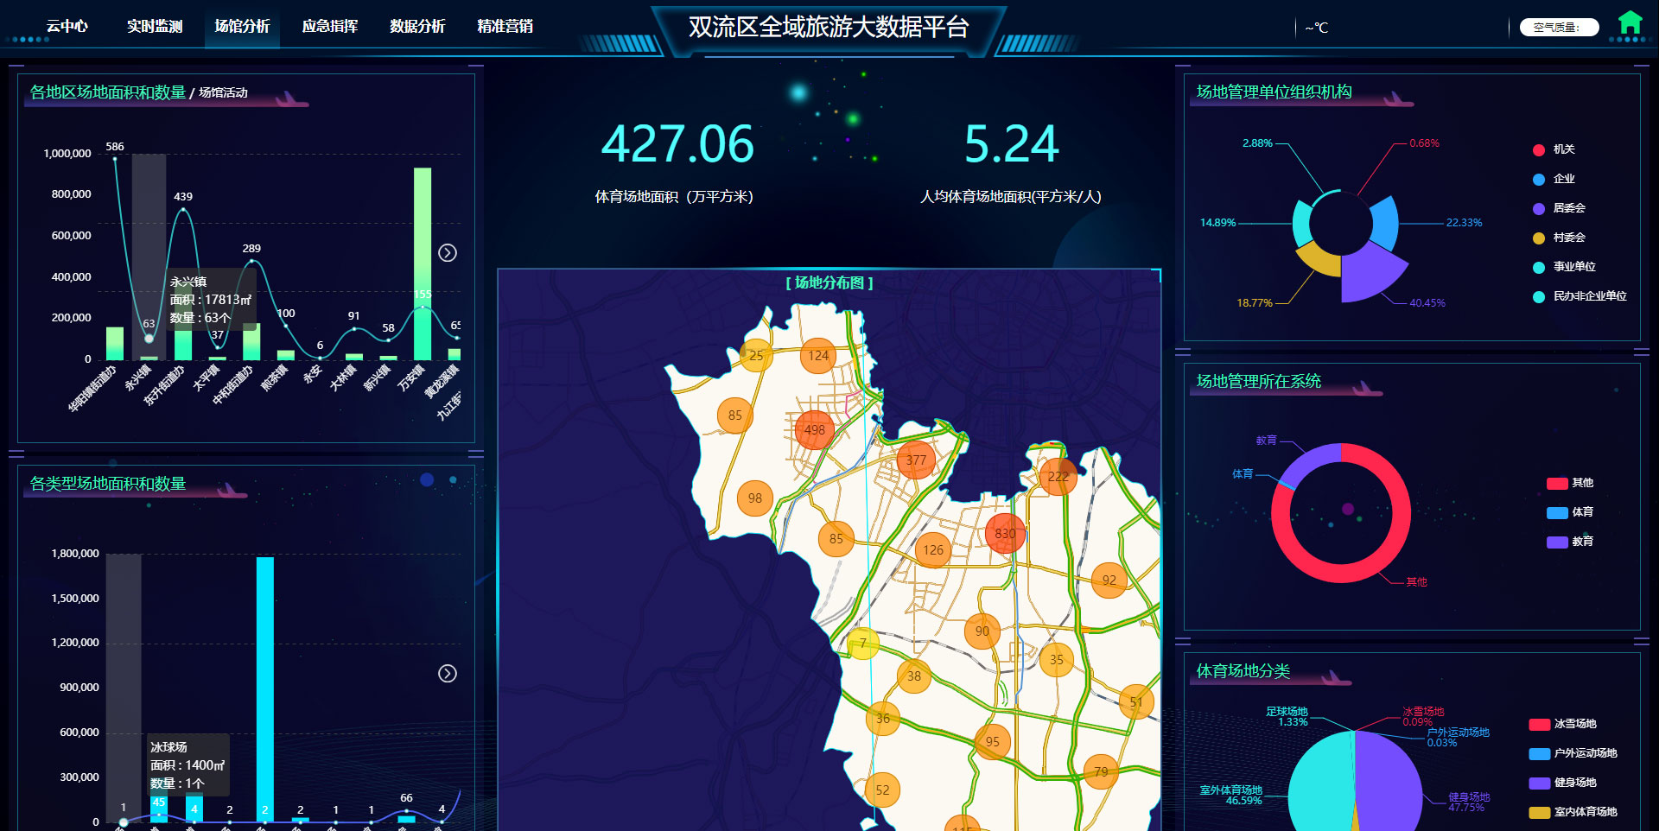Viewport: 1659px width, 831px height.
Task: Click the 空气质量 button
Action: 1559,28
